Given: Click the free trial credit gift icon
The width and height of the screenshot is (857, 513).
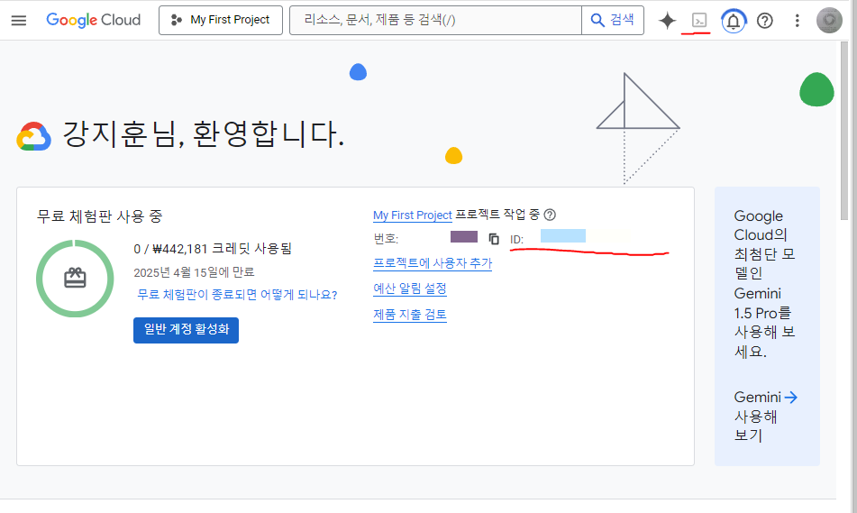Looking at the screenshot, I should pyautogui.click(x=75, y=279).
